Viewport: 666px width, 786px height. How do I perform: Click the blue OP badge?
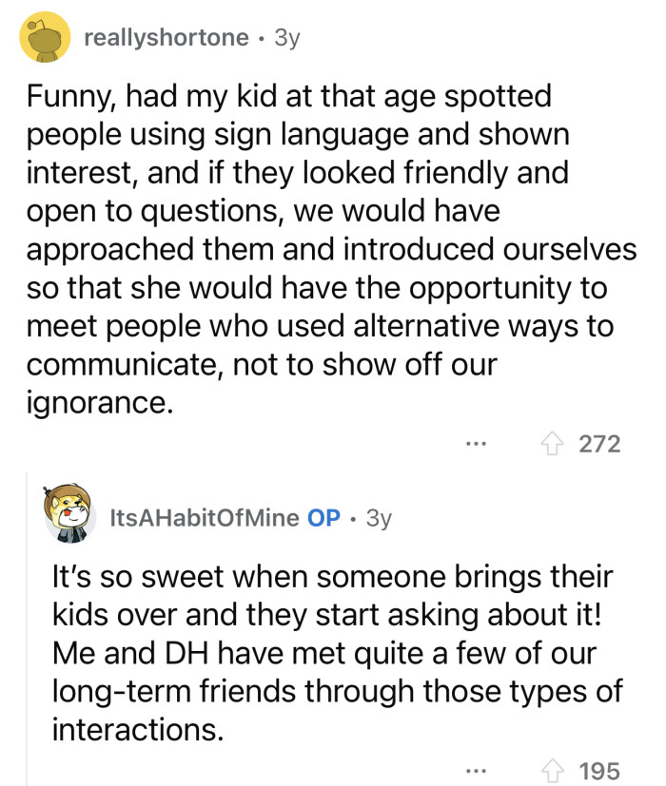tap(323, 513)
